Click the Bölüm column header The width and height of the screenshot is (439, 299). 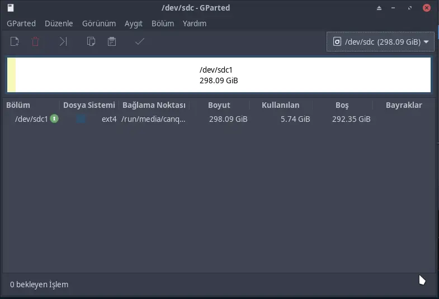point(18,105)
